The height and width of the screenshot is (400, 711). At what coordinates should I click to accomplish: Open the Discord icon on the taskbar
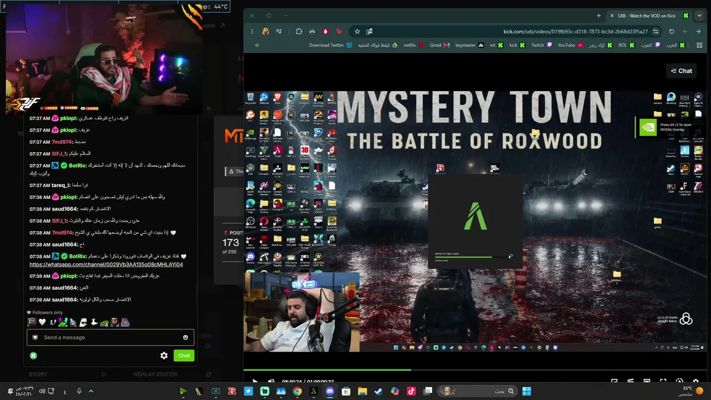tap(329, 391)
